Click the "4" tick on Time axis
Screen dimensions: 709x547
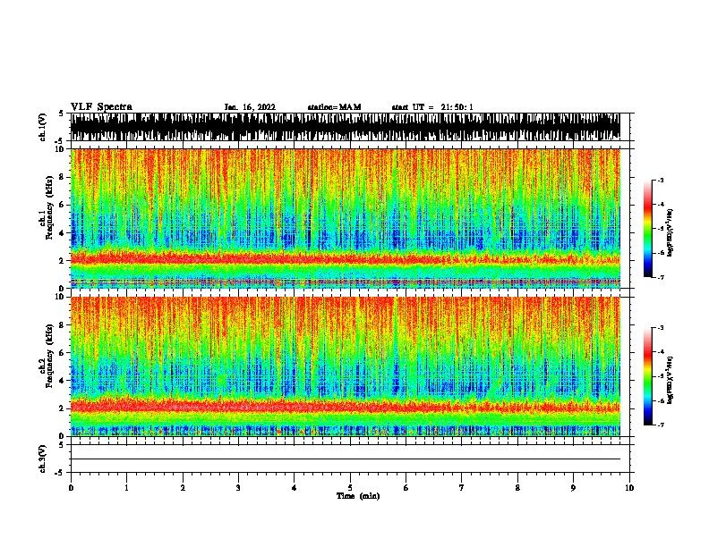[x=295, y=488]
